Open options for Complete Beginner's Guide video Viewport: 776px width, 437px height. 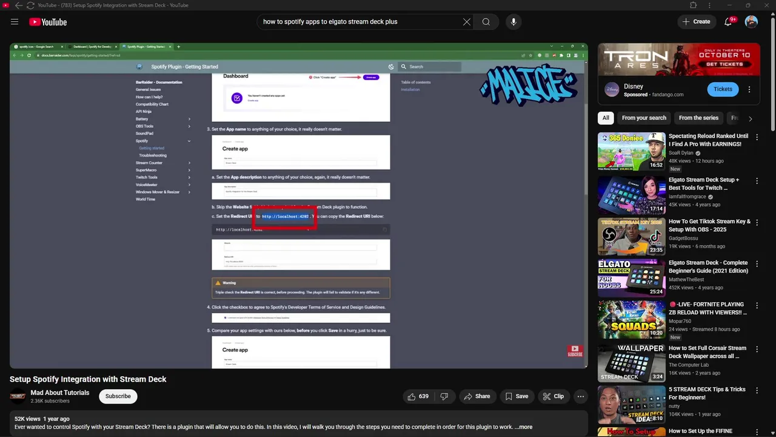[x=757, y=264]
